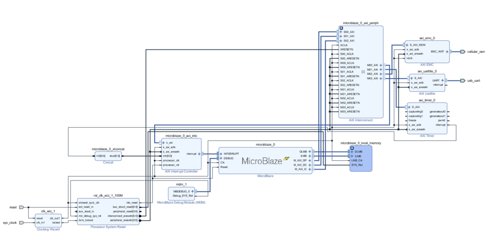The width and height of the screenshot is (487, 250).
Task: Click the Concat block label
Action: tap(108, 162)
